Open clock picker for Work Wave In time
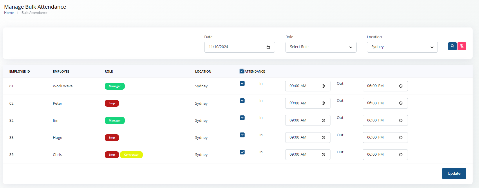The width and height of the screenshot is (479, 188). point(323,86)
